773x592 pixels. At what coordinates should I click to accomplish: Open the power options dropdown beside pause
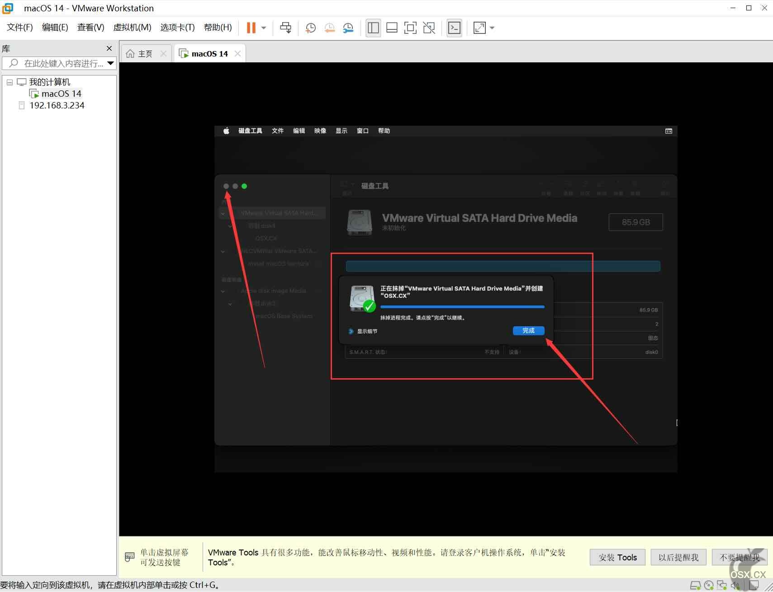click(264, 28)
